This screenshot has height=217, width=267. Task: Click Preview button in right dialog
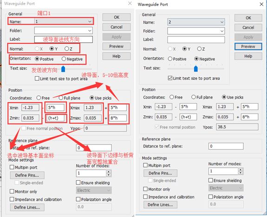tap(248, 46)
